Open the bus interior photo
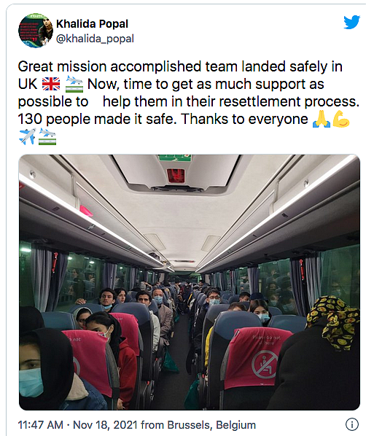The image size is (366, 436). click(x=190, y=282)
